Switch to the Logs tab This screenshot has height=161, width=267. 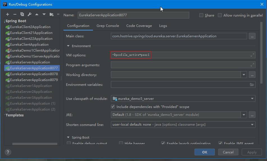163,26
